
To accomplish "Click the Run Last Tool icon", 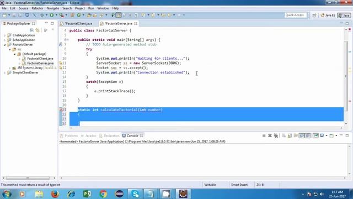I will point(61,15).
